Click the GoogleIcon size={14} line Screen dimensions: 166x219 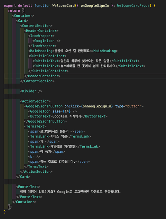tap(53, 111)
